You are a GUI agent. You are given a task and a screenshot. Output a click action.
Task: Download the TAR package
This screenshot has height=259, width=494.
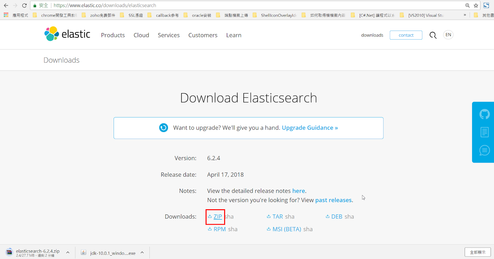[275, 217]
